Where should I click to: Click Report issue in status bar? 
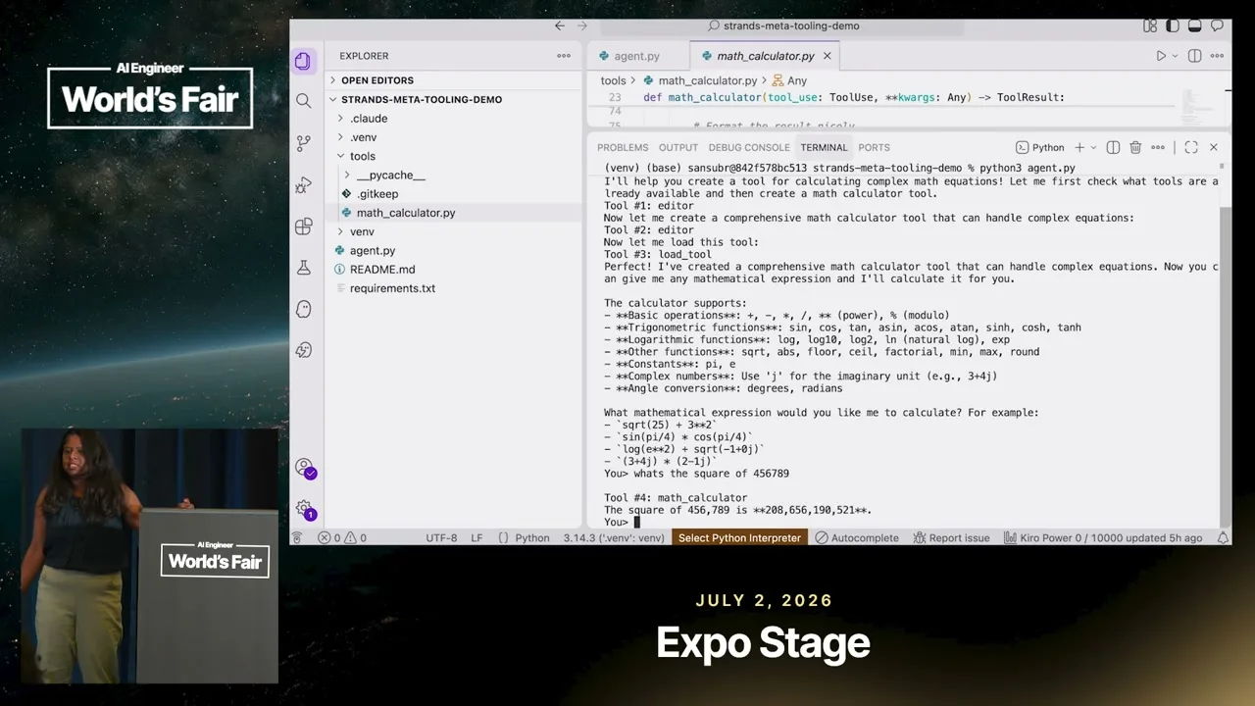pyautogui.click(x=951, y=537)
